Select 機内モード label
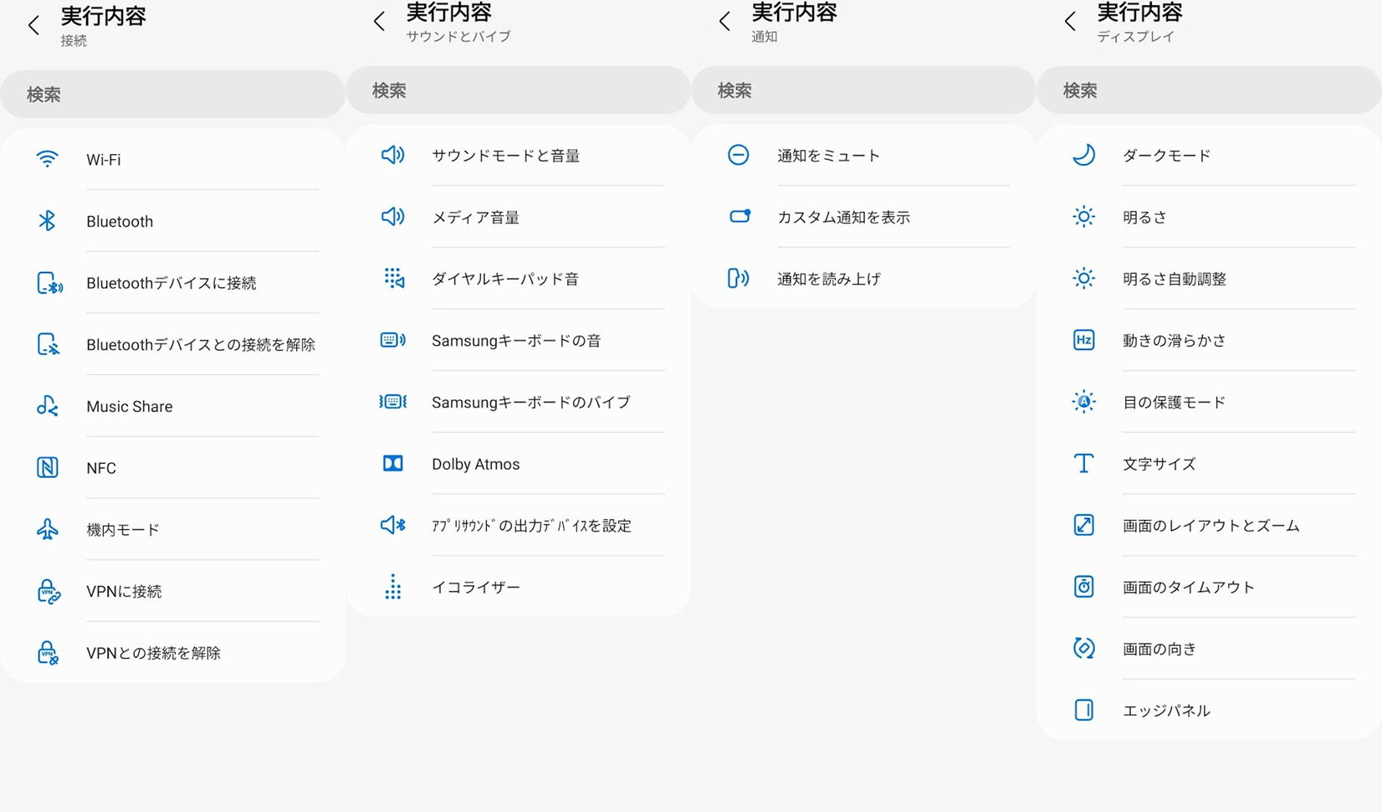Screen dimensions: 1382x812 123,530
